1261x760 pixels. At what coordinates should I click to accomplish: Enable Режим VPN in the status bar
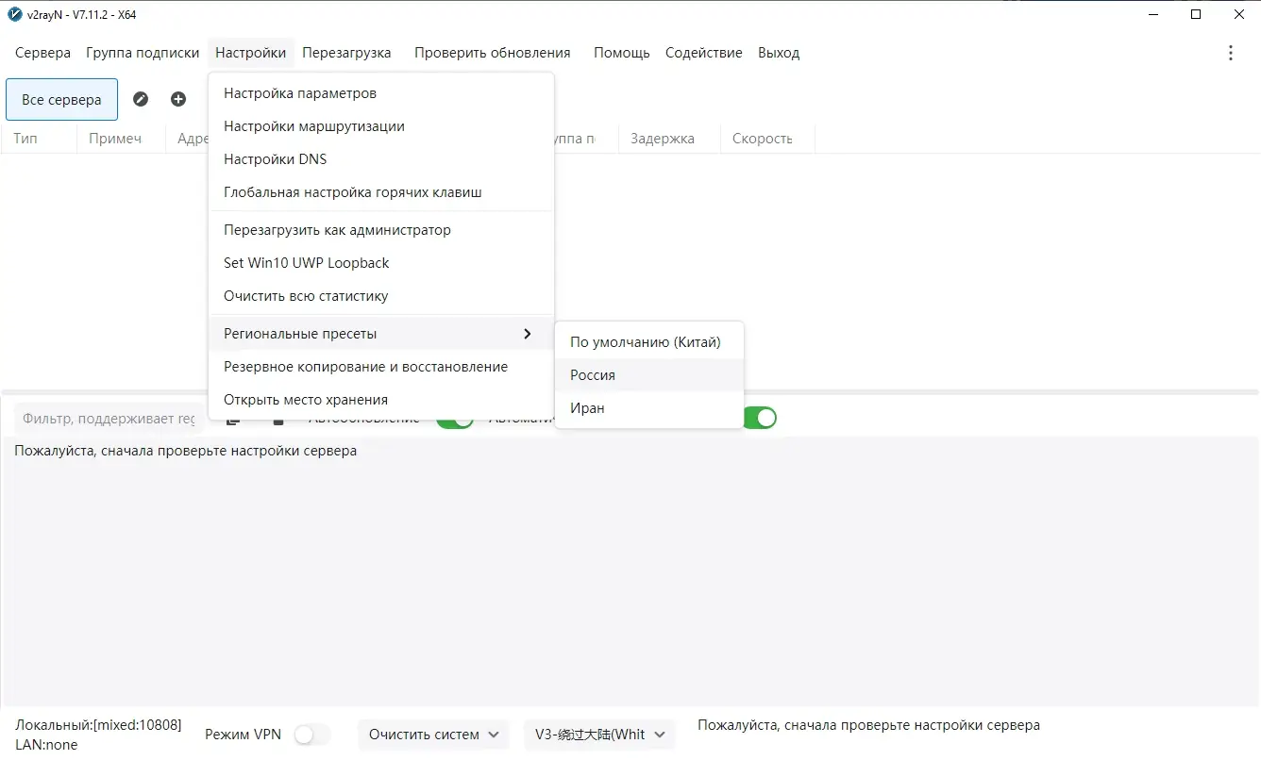tap(311, 734)
